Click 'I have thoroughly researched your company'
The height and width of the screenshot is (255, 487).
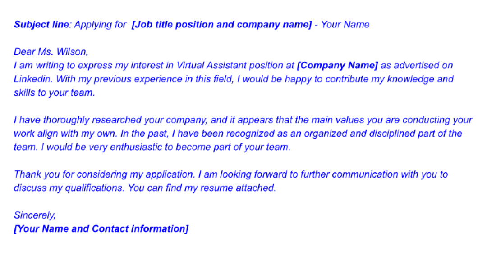point(110,120)
